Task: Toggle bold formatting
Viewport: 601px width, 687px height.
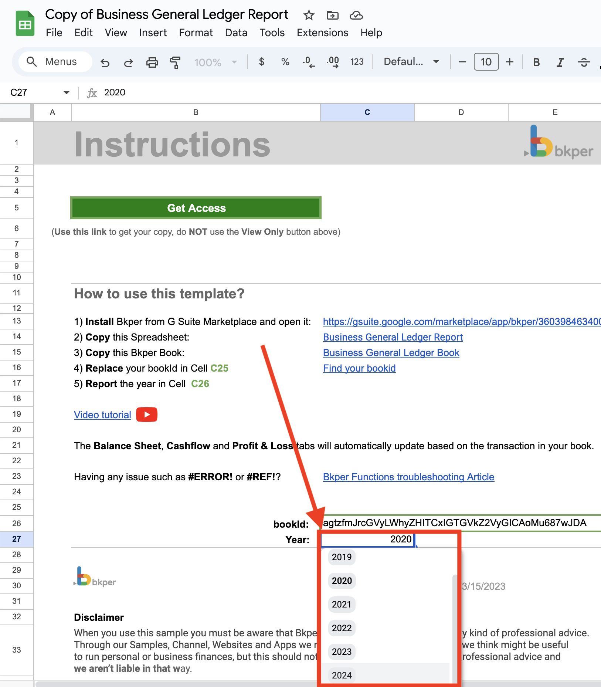Action: pos(536,62)
